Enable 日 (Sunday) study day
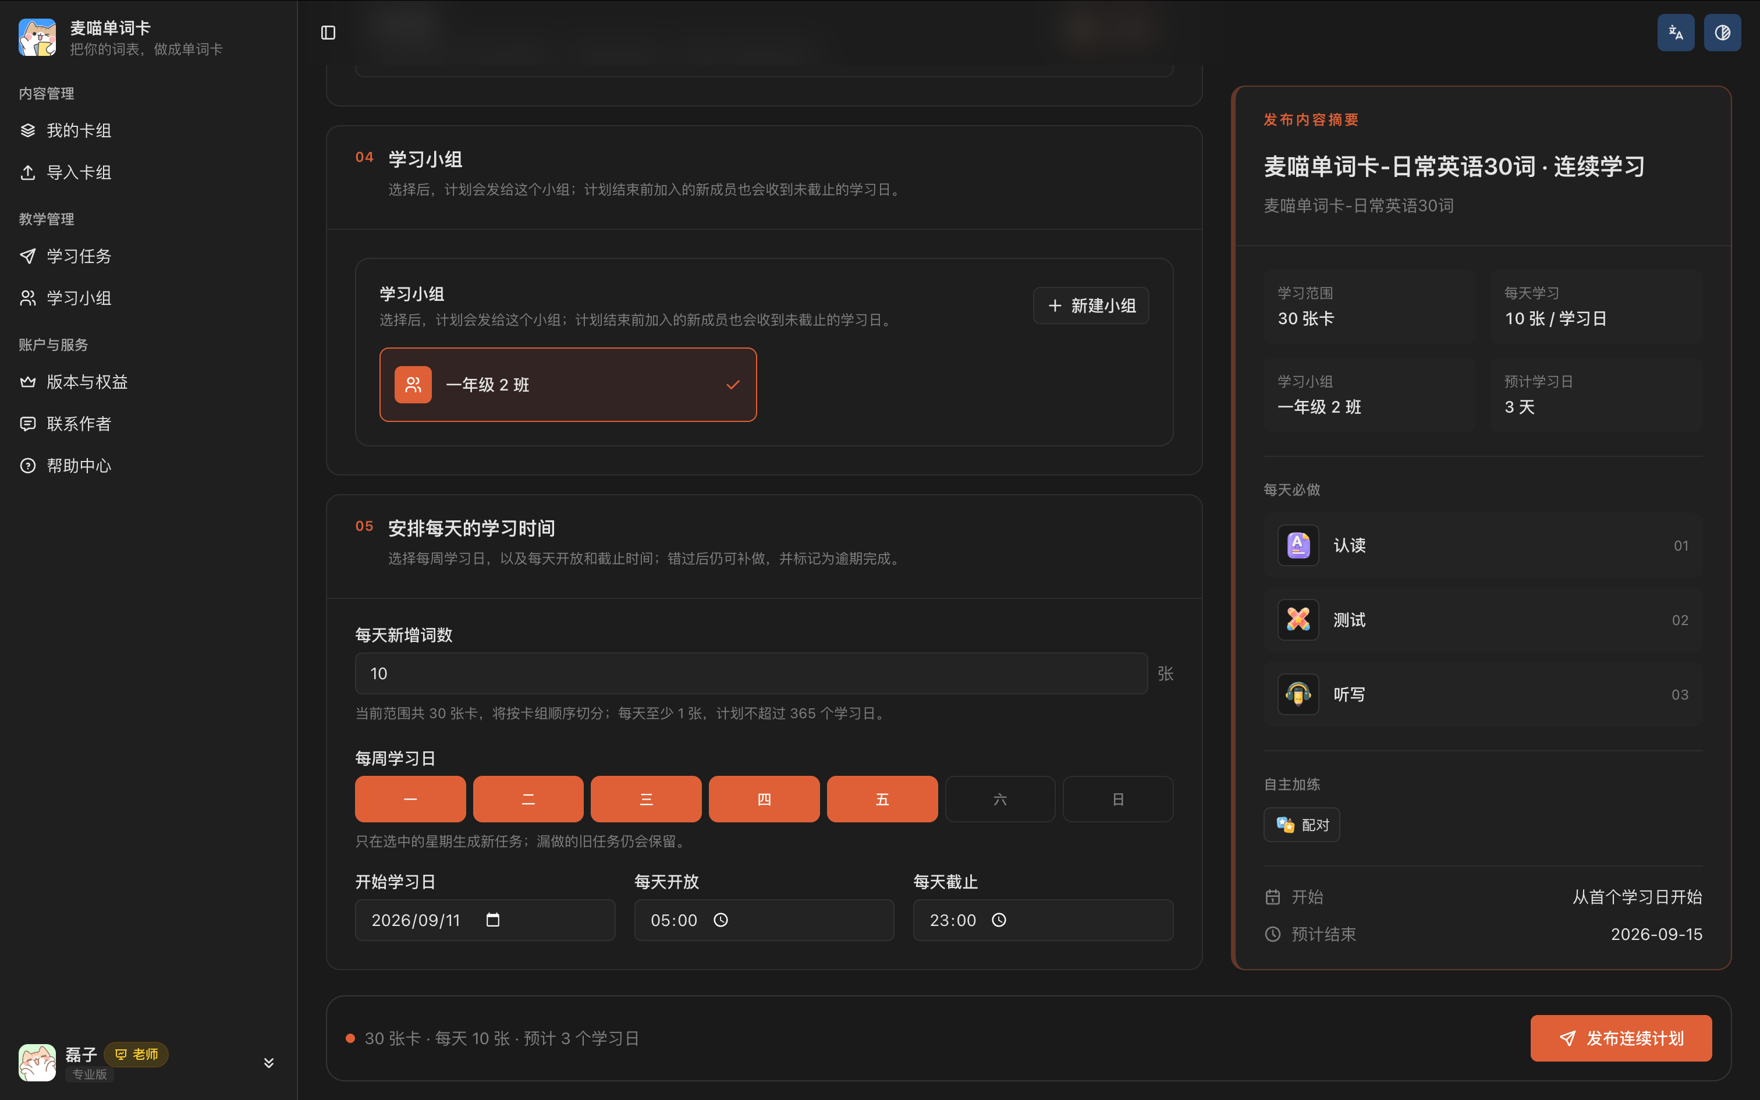Image resolution: width=1760 pixels, height=1100 pixels. pos(1118,799)
